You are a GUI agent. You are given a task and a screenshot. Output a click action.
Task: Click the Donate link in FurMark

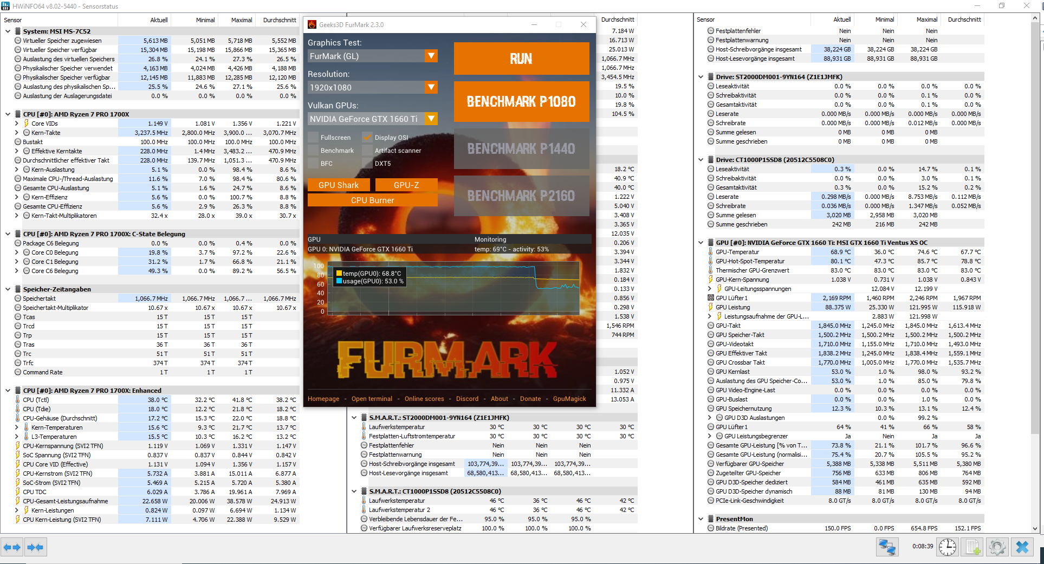point(530,399)
